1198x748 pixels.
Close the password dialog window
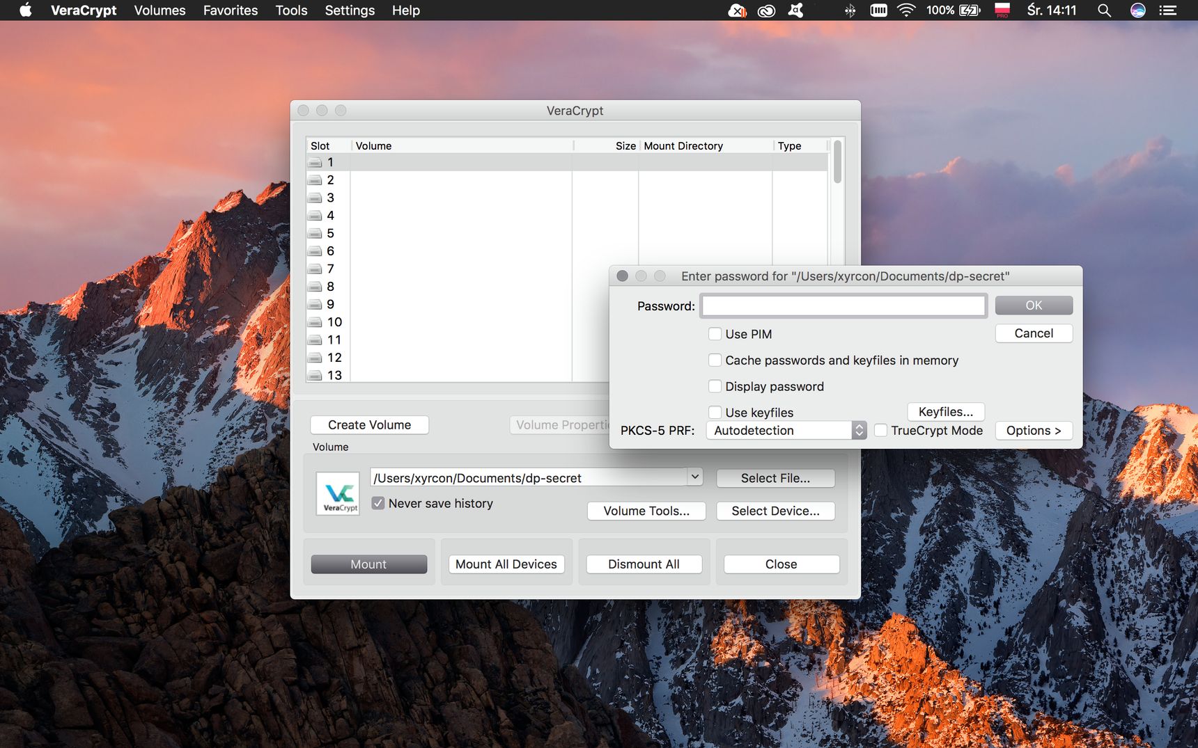(622, 276)
